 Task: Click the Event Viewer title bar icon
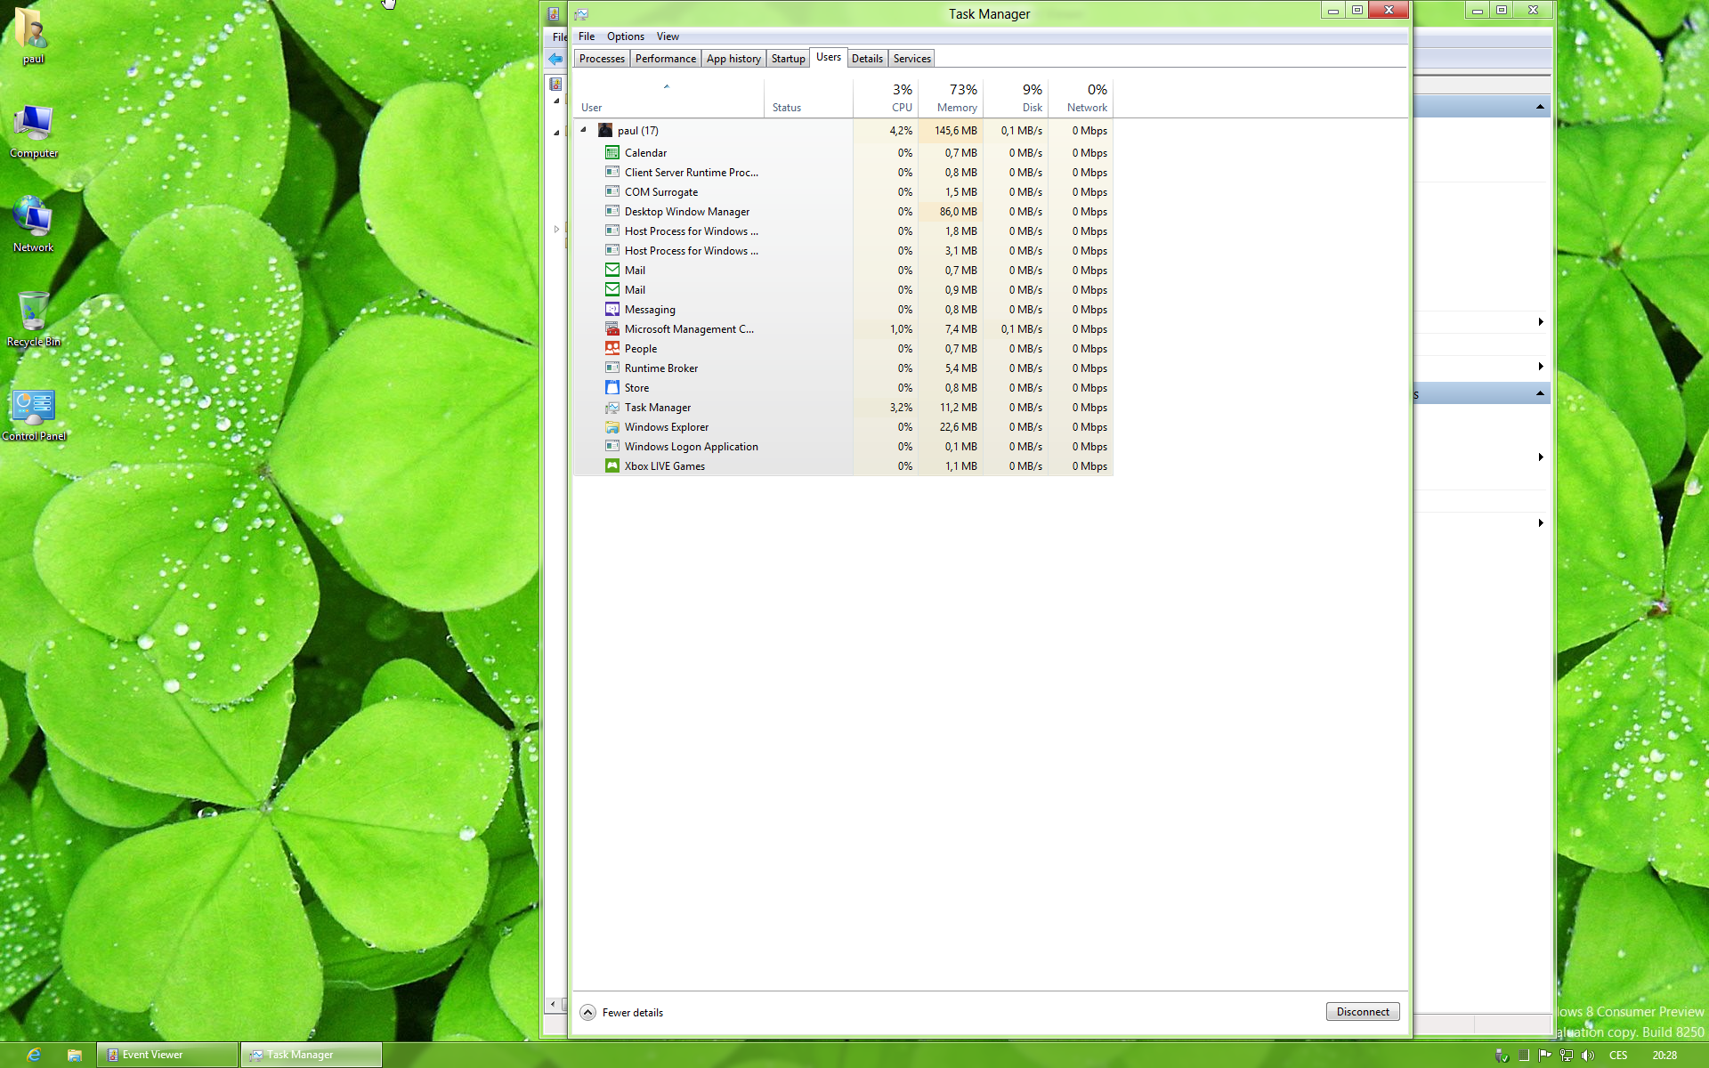pos(554,14)
